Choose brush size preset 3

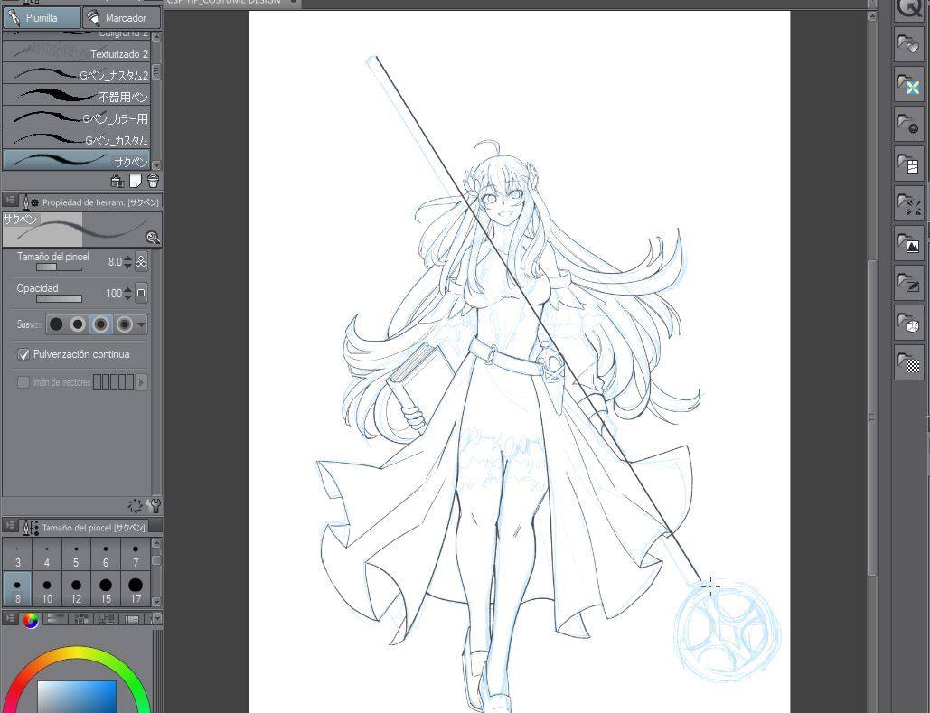[x=18, y=555]
